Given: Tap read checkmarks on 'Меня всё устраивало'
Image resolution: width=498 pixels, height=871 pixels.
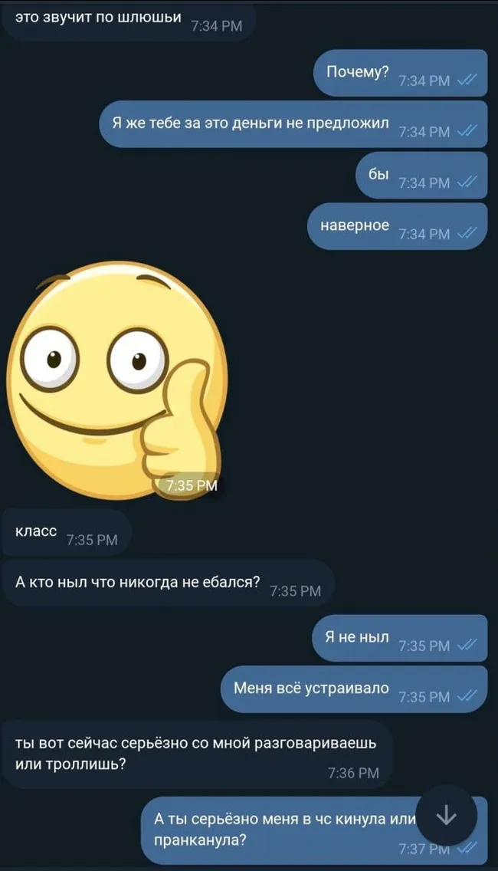Looking at the screenshot, I should coord(467,697).
